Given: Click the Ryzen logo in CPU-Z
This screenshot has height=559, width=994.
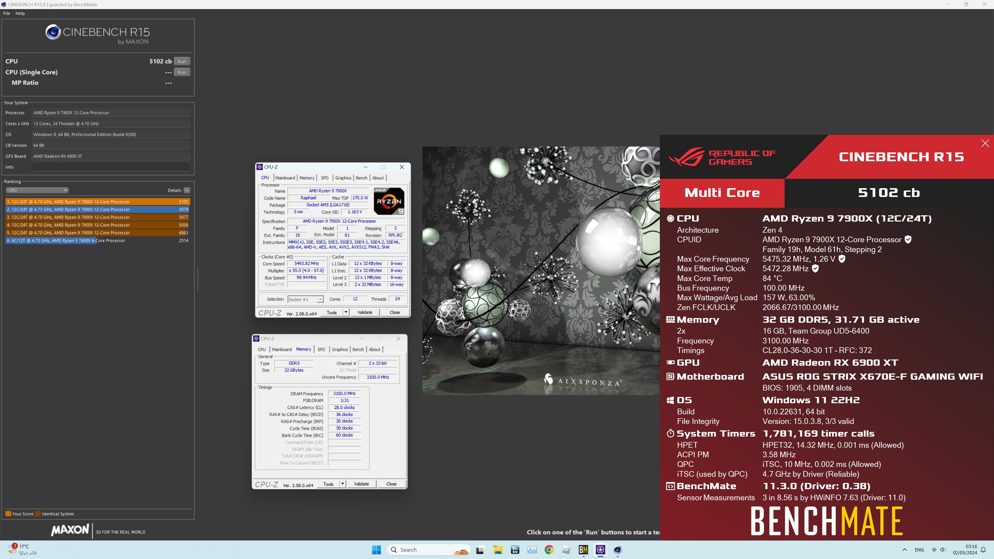Looking at the screenshot, I should tap(389, 201).
